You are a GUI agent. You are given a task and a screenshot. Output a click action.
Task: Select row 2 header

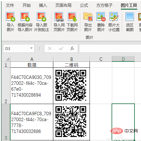pyautogui.click(x=6, y=86)
